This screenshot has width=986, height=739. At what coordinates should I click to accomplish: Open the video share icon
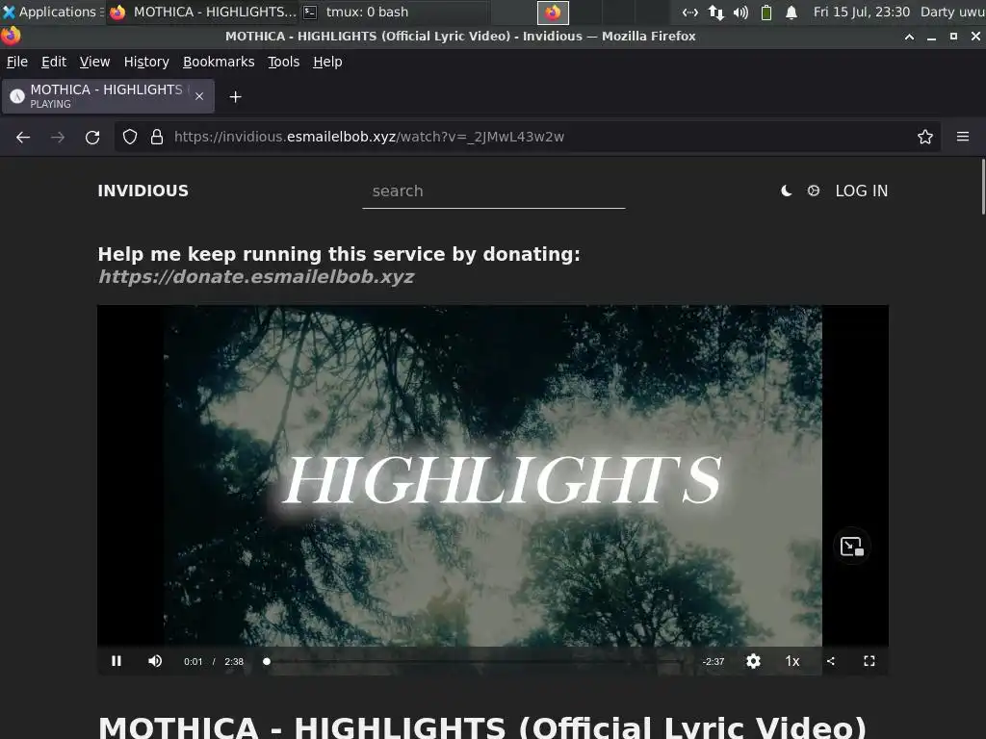click(x=831, y=661)
